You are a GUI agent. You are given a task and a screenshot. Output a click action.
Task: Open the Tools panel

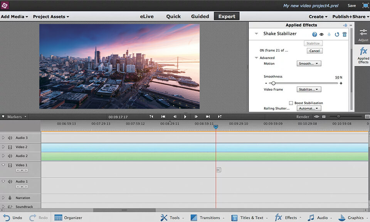point(173,218)
